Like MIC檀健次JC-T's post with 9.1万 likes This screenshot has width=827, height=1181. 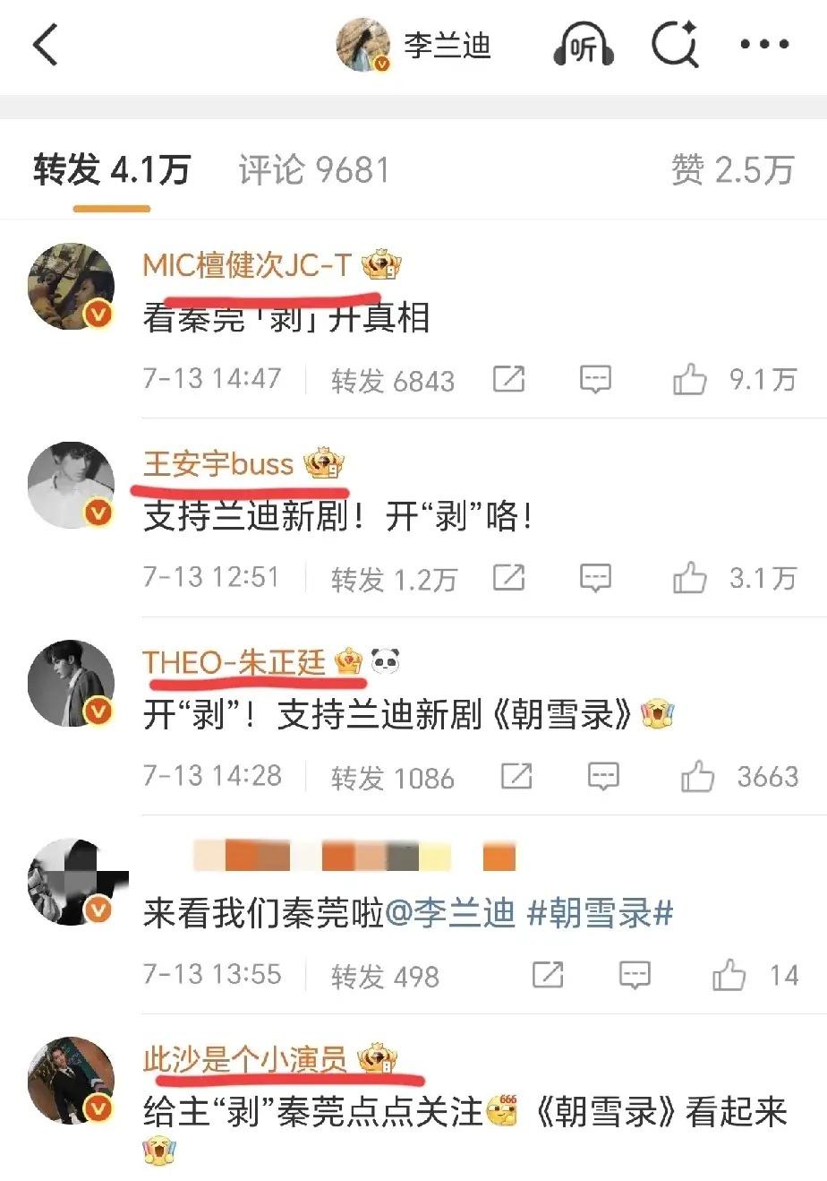coord(689,380)
